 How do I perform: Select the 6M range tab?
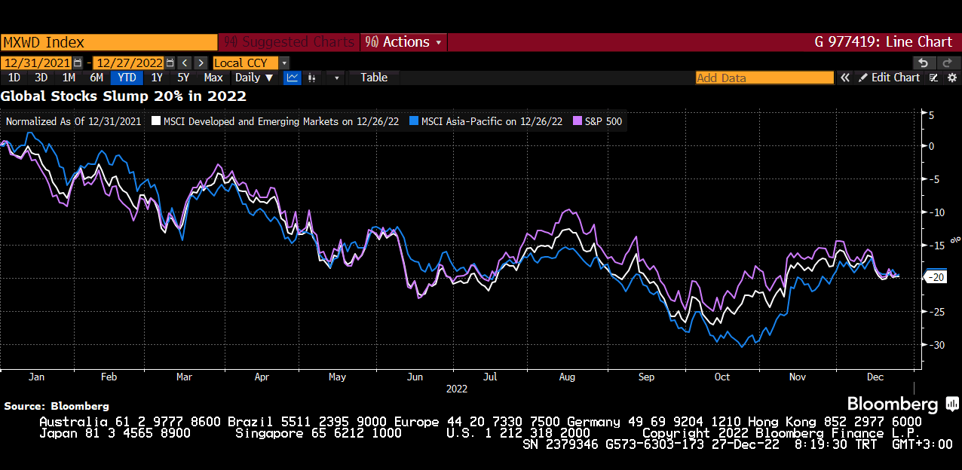pos(97,78)
